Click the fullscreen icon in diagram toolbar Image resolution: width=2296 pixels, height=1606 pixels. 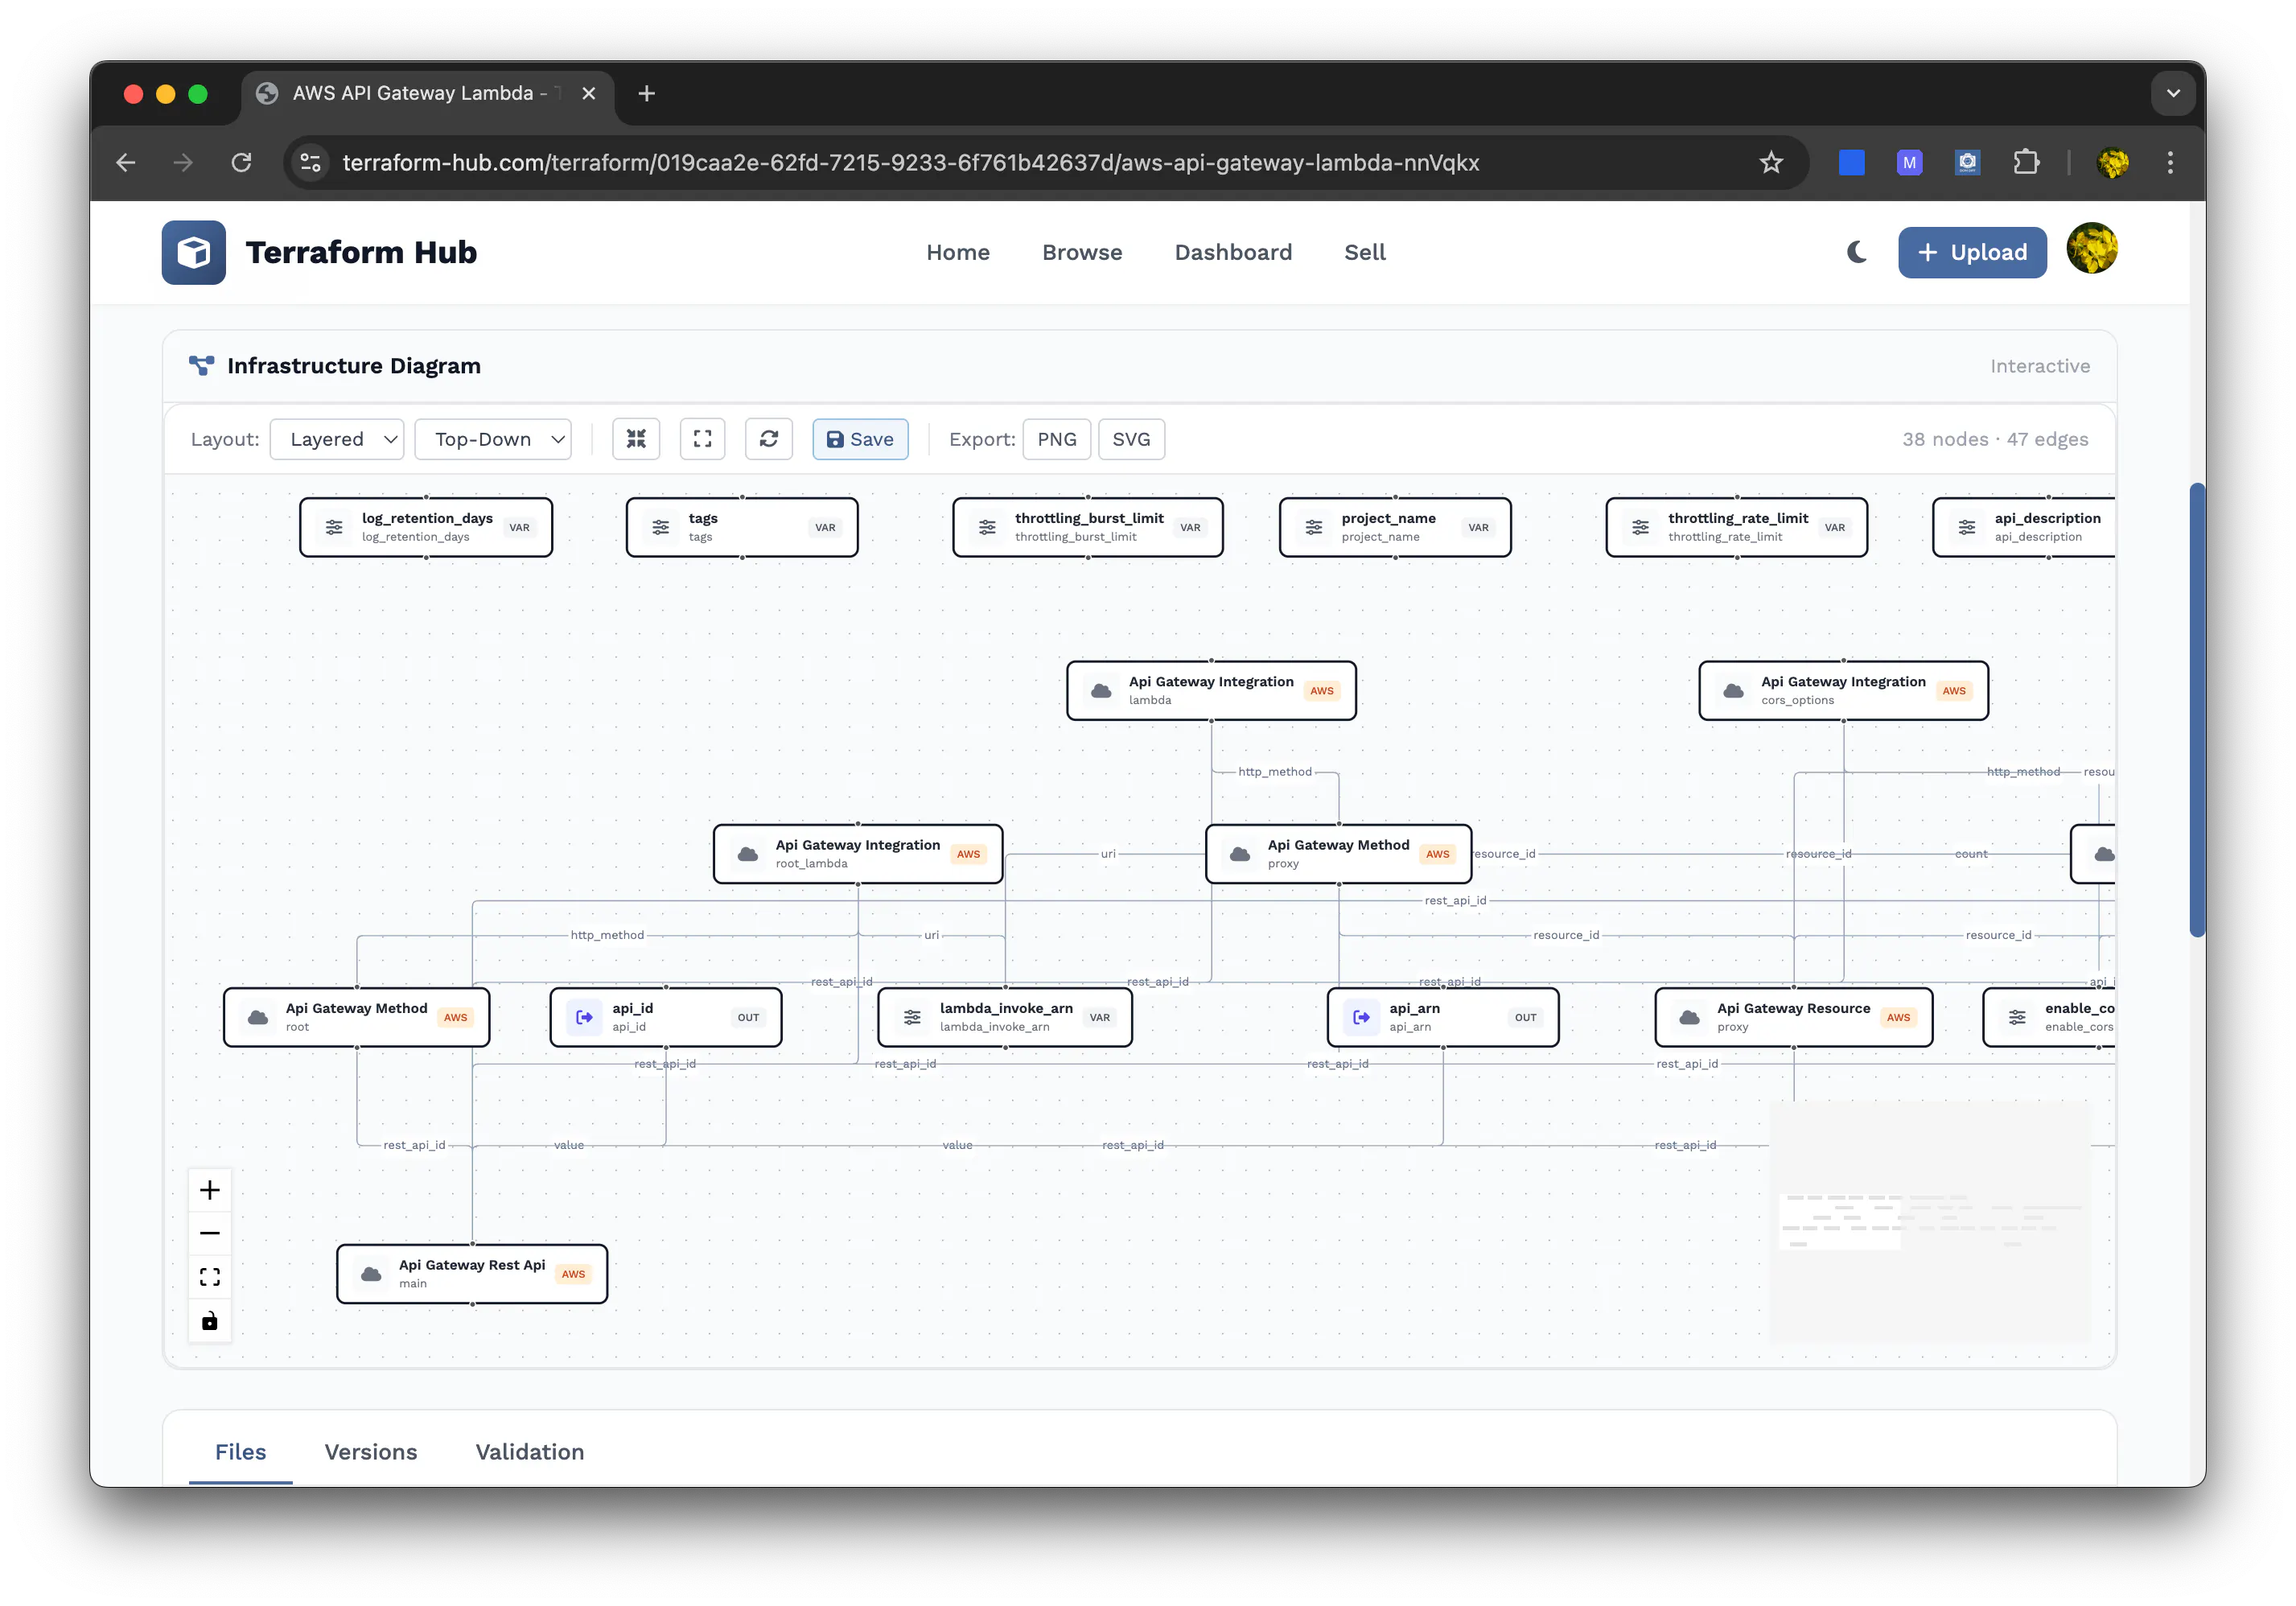(x=702, y=439)
